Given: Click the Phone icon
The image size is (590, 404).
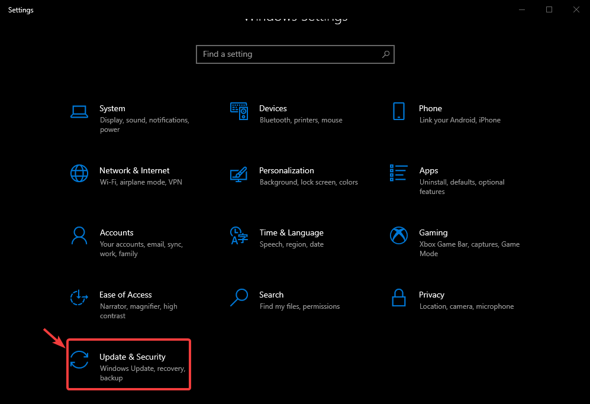Looking at the screenshot, I should (399, 111).
